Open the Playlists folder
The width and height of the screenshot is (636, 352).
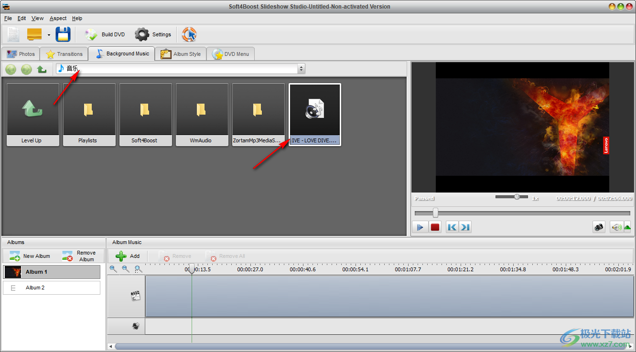89,115
